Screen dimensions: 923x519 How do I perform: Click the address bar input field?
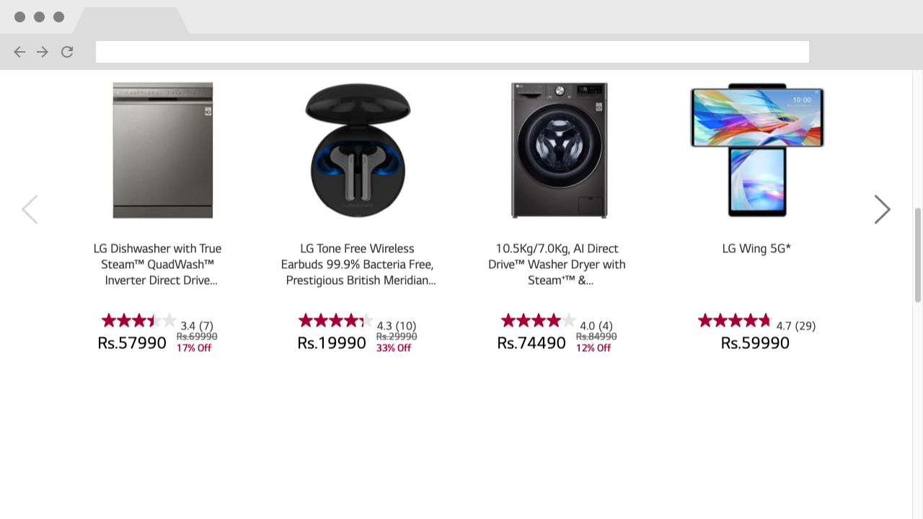452,52
